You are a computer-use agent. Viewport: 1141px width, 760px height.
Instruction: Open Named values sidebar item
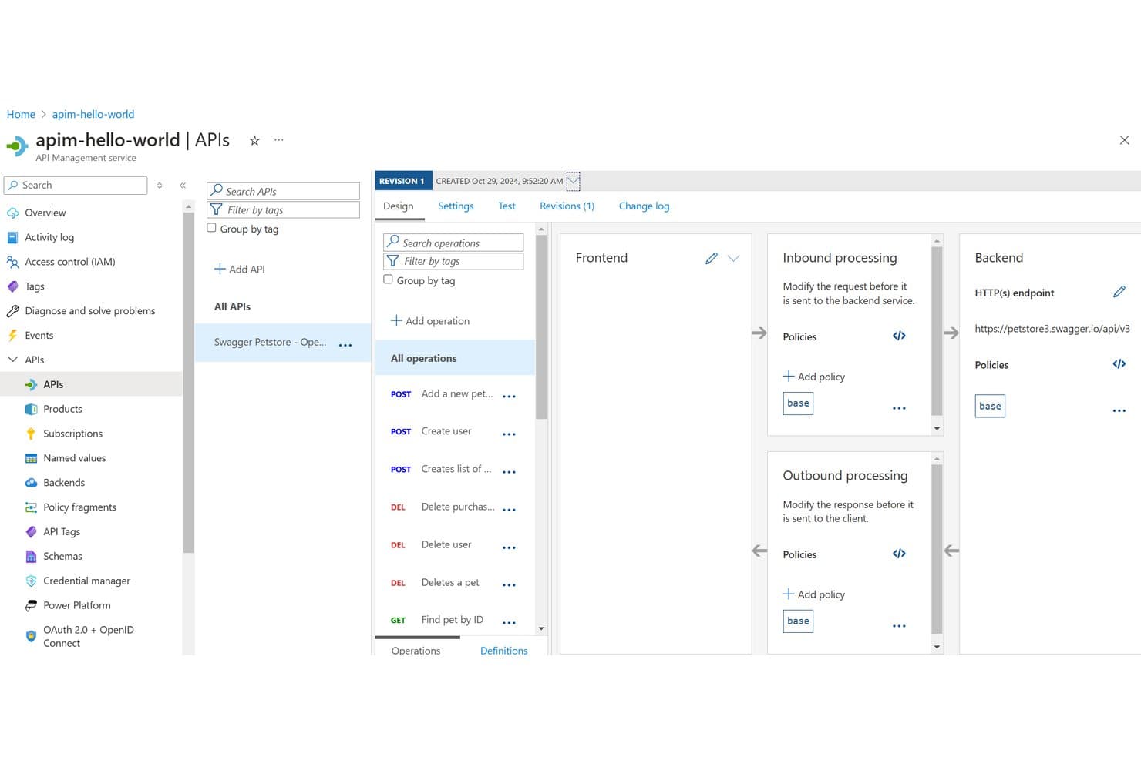click(74, 458)
